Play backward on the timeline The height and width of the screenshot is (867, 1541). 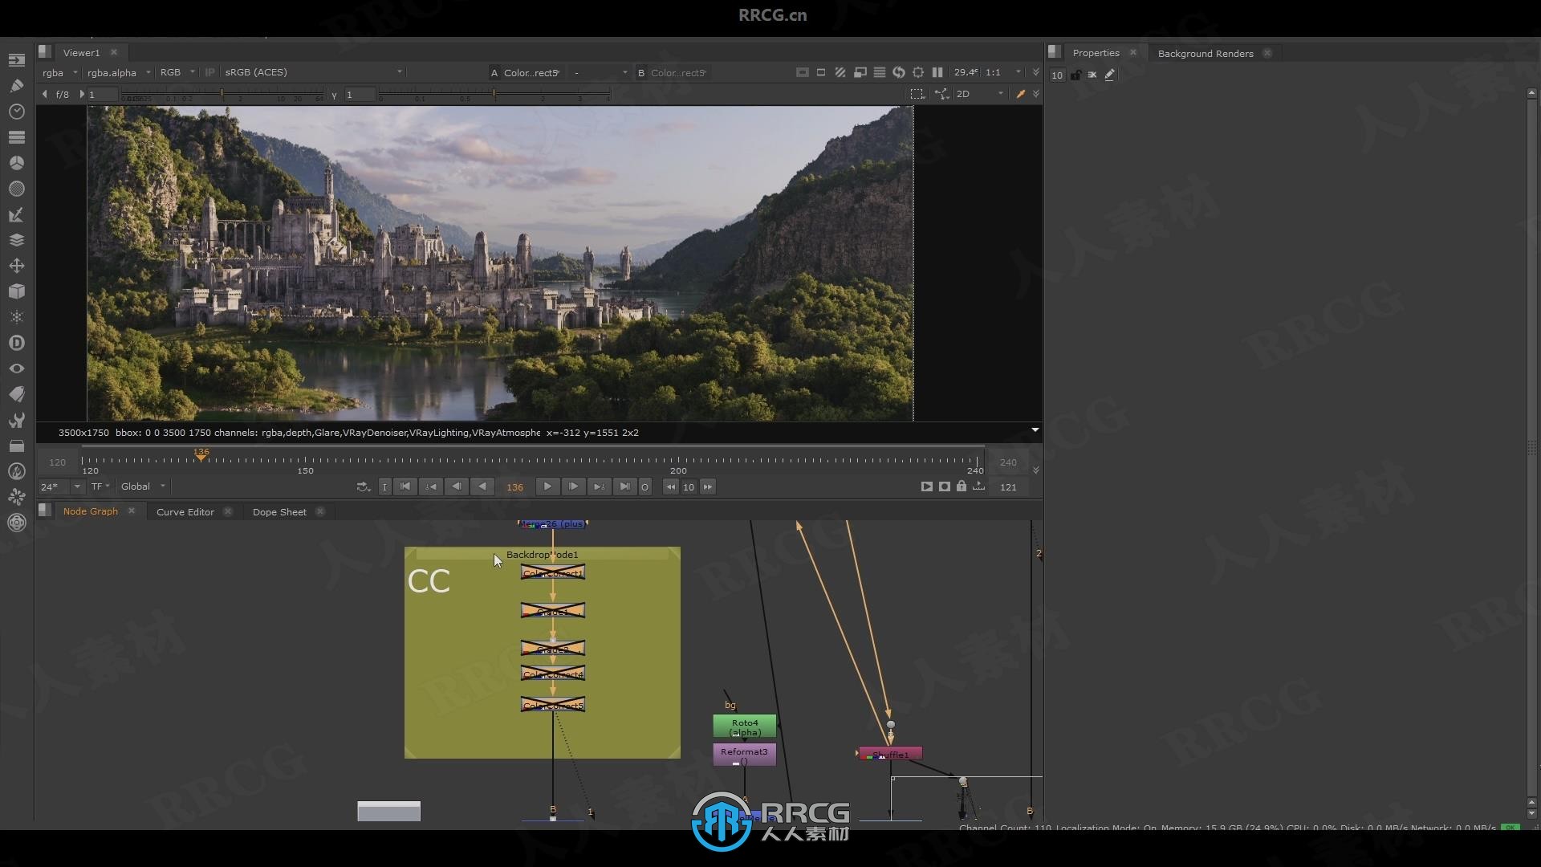482,486
